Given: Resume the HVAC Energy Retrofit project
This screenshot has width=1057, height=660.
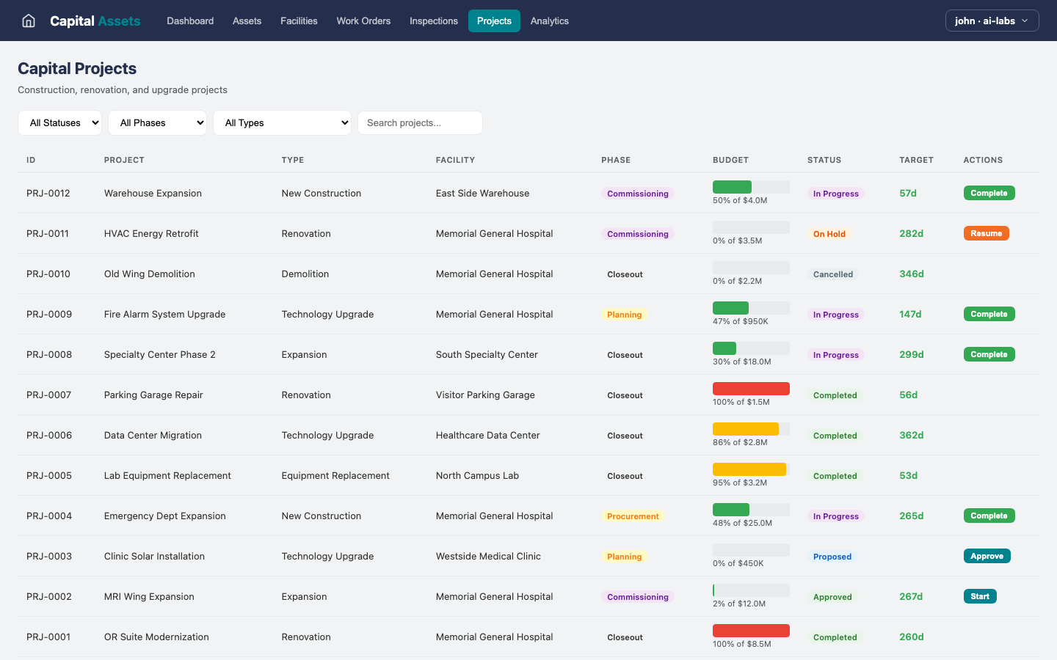Looking at the screenshot, I should pyautogui.click(x=986, y=233).
